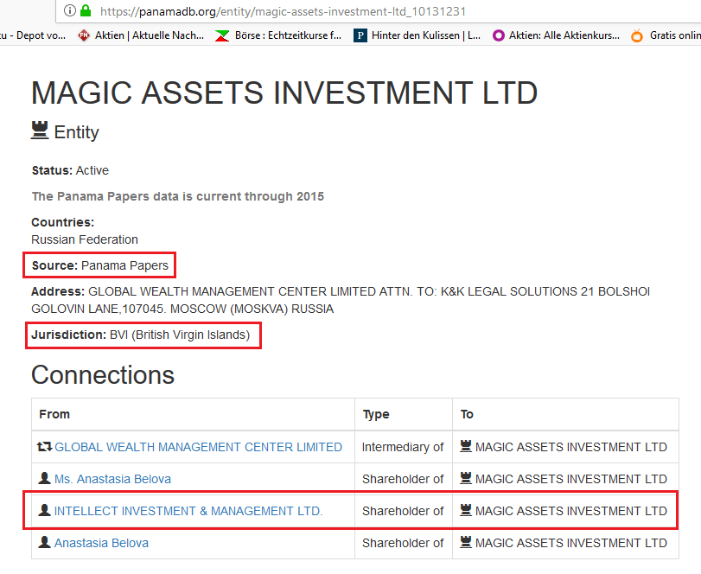
Task: Click the Intermediary of cell
Action: [403, 447]
